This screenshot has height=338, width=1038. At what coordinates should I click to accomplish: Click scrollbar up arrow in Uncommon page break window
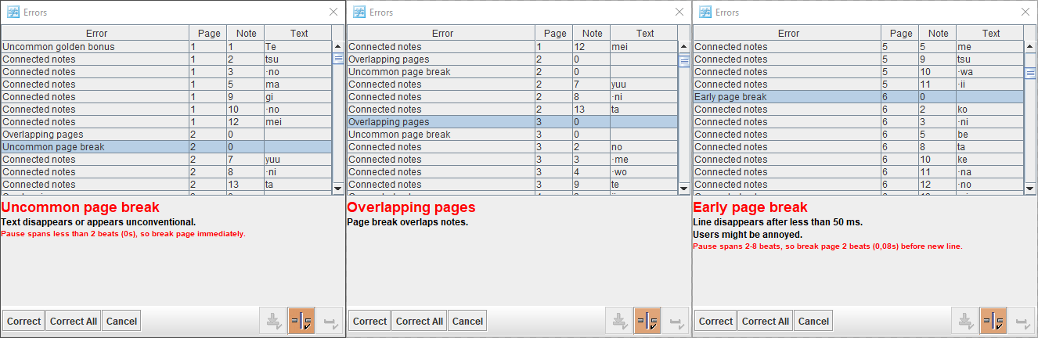(x=338, y=46)
